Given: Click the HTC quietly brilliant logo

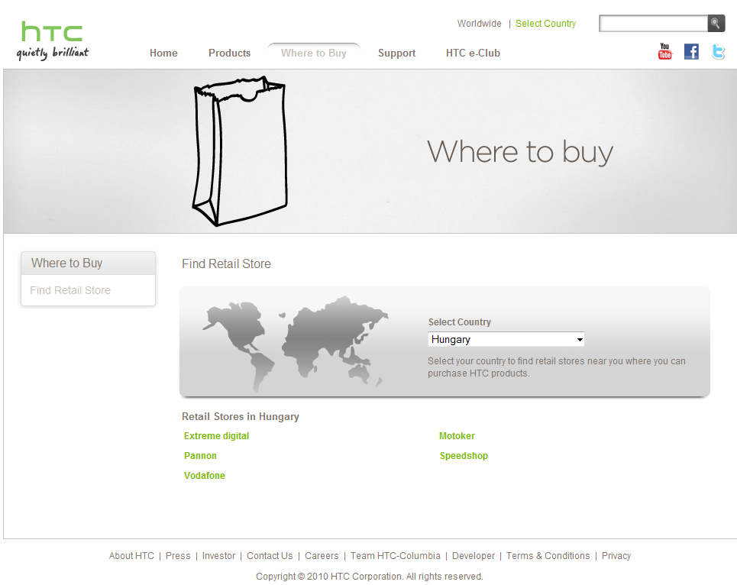Looking at the screenshot, I should [x=53, y=41].
